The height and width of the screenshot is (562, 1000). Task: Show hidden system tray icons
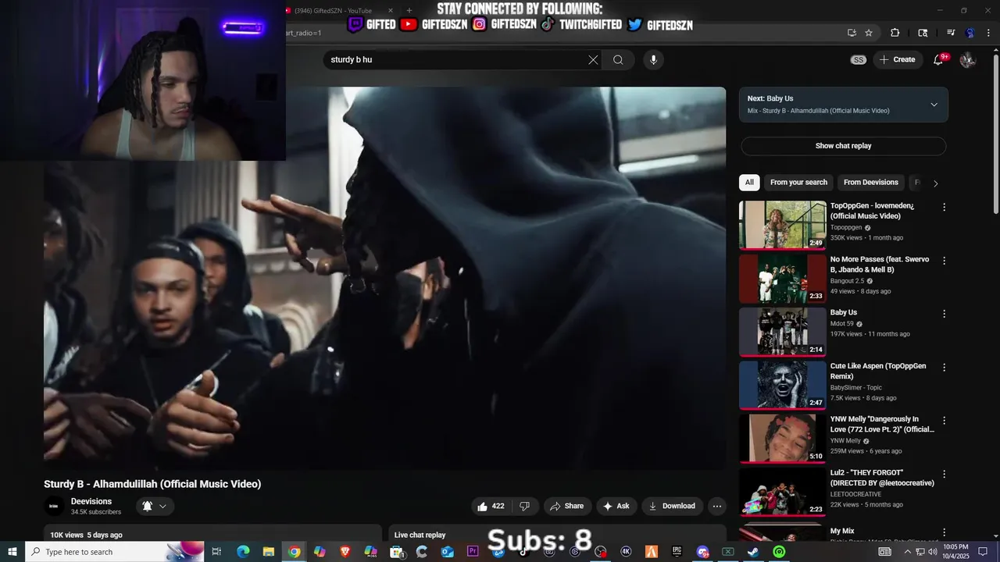[907, 552]
